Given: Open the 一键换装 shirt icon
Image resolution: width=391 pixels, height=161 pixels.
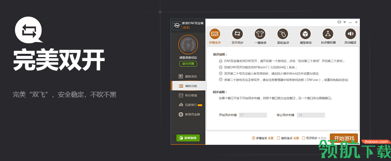Looking at the screenshot, I should click(x=260, y=34).
